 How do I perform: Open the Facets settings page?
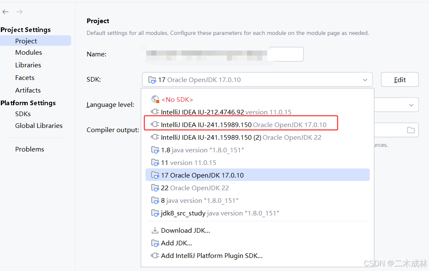[x=25, y=77]
